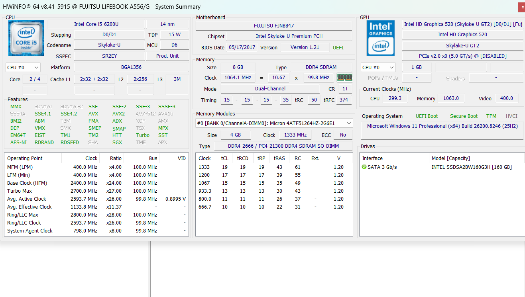Click the UEFI Boot indicator
525x297 pixels.
427,116
